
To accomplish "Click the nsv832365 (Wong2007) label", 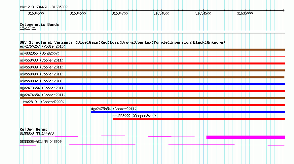I will [x=40, y=53].
